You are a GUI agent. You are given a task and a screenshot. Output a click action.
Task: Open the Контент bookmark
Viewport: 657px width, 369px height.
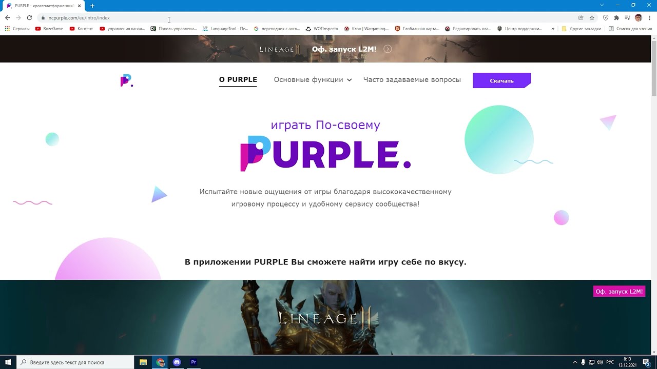(x=81, y=29)
